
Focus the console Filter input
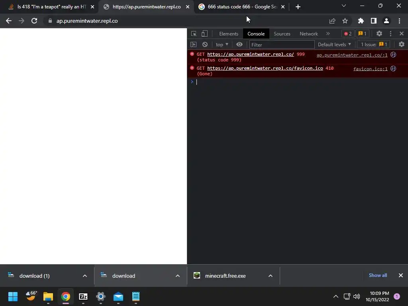pos(282,45)
